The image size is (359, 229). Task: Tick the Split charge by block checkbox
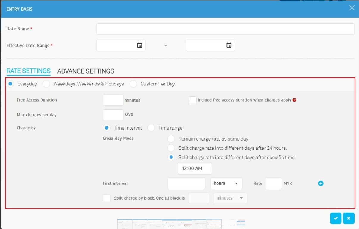point(107,198)
